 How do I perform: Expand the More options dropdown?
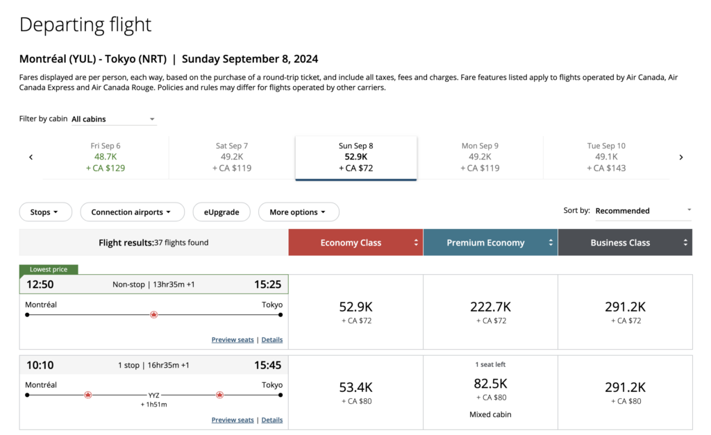(x=299, y=212)
